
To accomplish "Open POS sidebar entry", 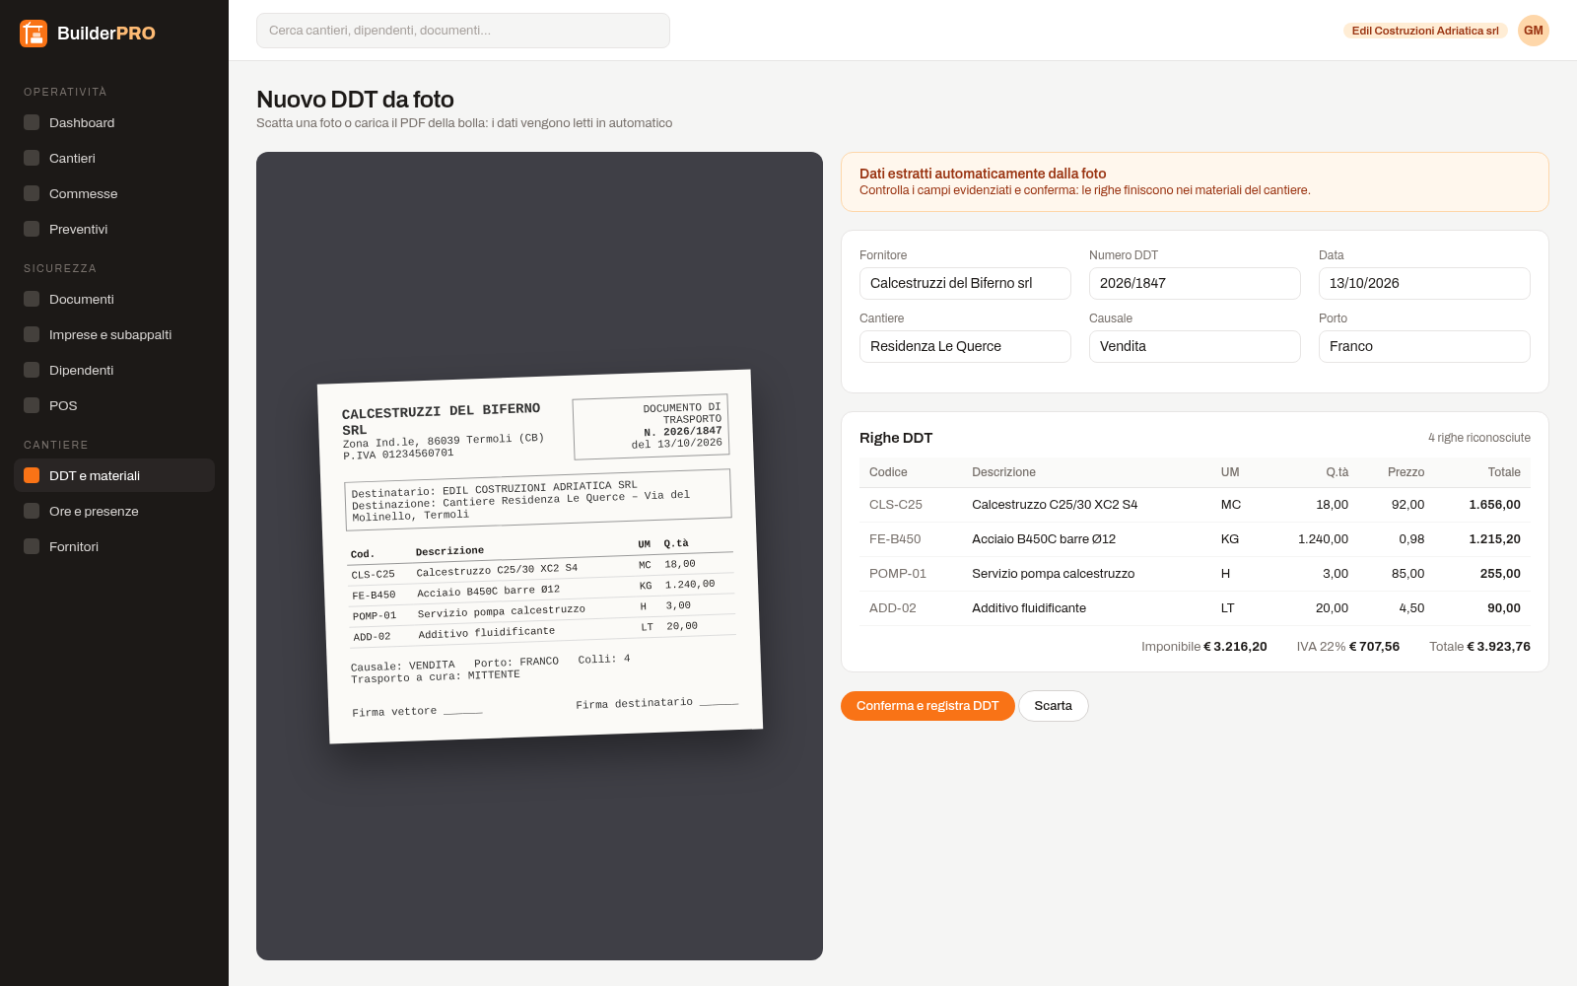I will [114, 405].
